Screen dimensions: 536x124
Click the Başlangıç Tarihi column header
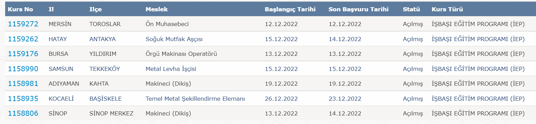(x=290, y=9)
